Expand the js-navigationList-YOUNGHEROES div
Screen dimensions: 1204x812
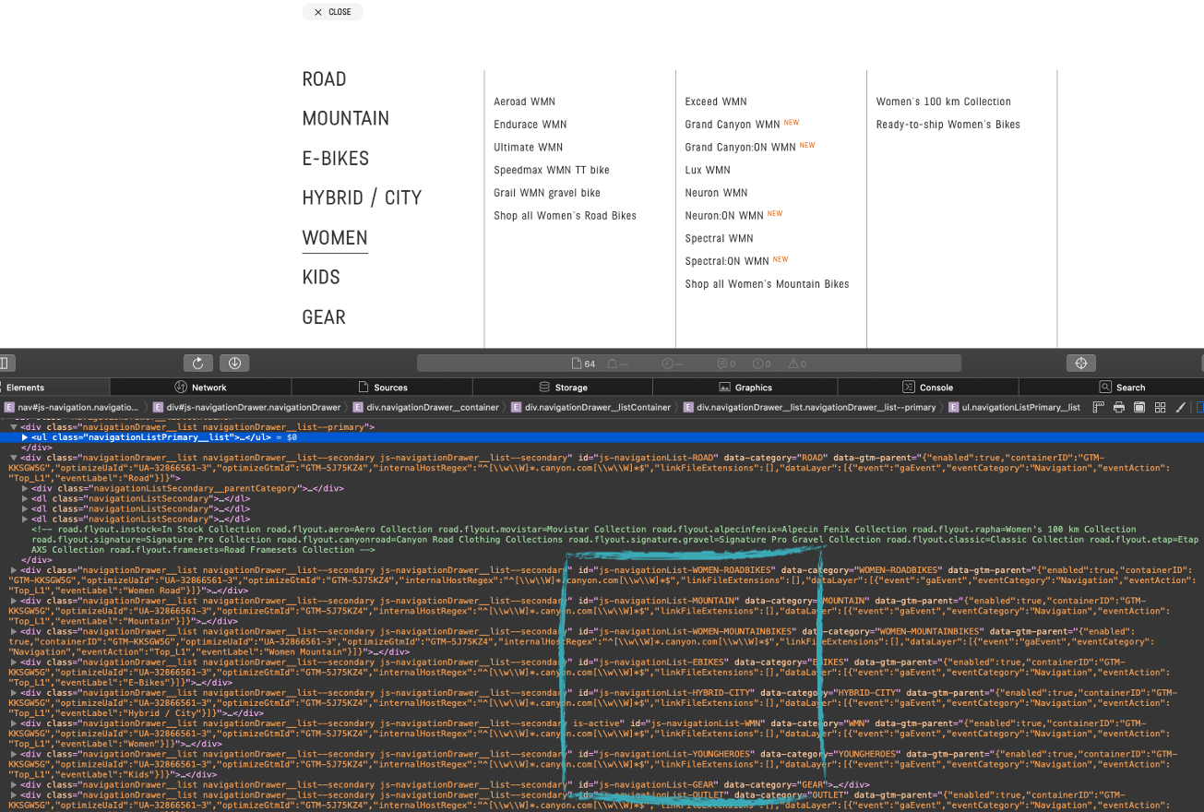click(x=14, y=754)
